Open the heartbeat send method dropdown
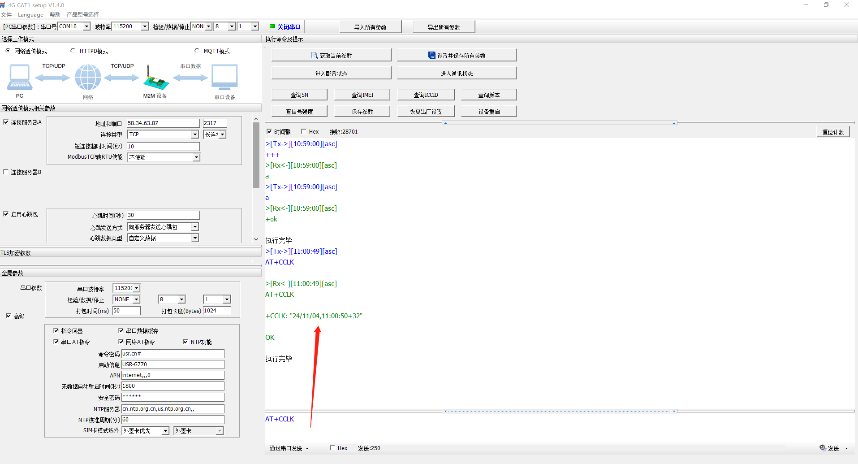Screen dimensions: 858x464 (195, 227)
